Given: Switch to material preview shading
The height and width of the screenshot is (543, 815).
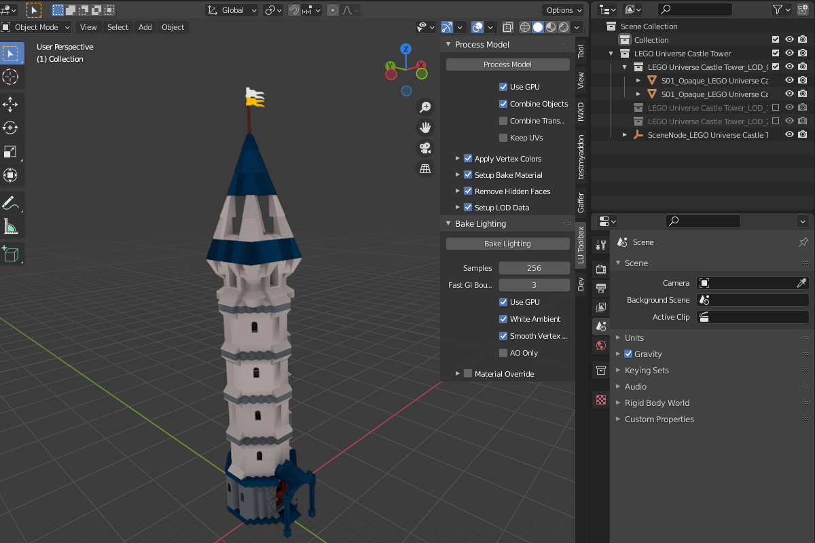Looking at the screenshot, I should coord(551,27).
